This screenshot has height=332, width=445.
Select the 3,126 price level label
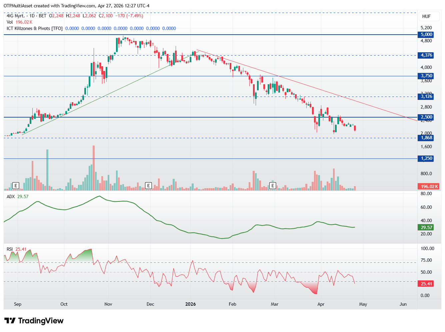(x=426, y=97)
